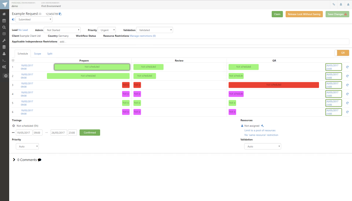Click the Applicable Independence Restrictions add field
Screen dimensions: 352x201
(203, 41)
